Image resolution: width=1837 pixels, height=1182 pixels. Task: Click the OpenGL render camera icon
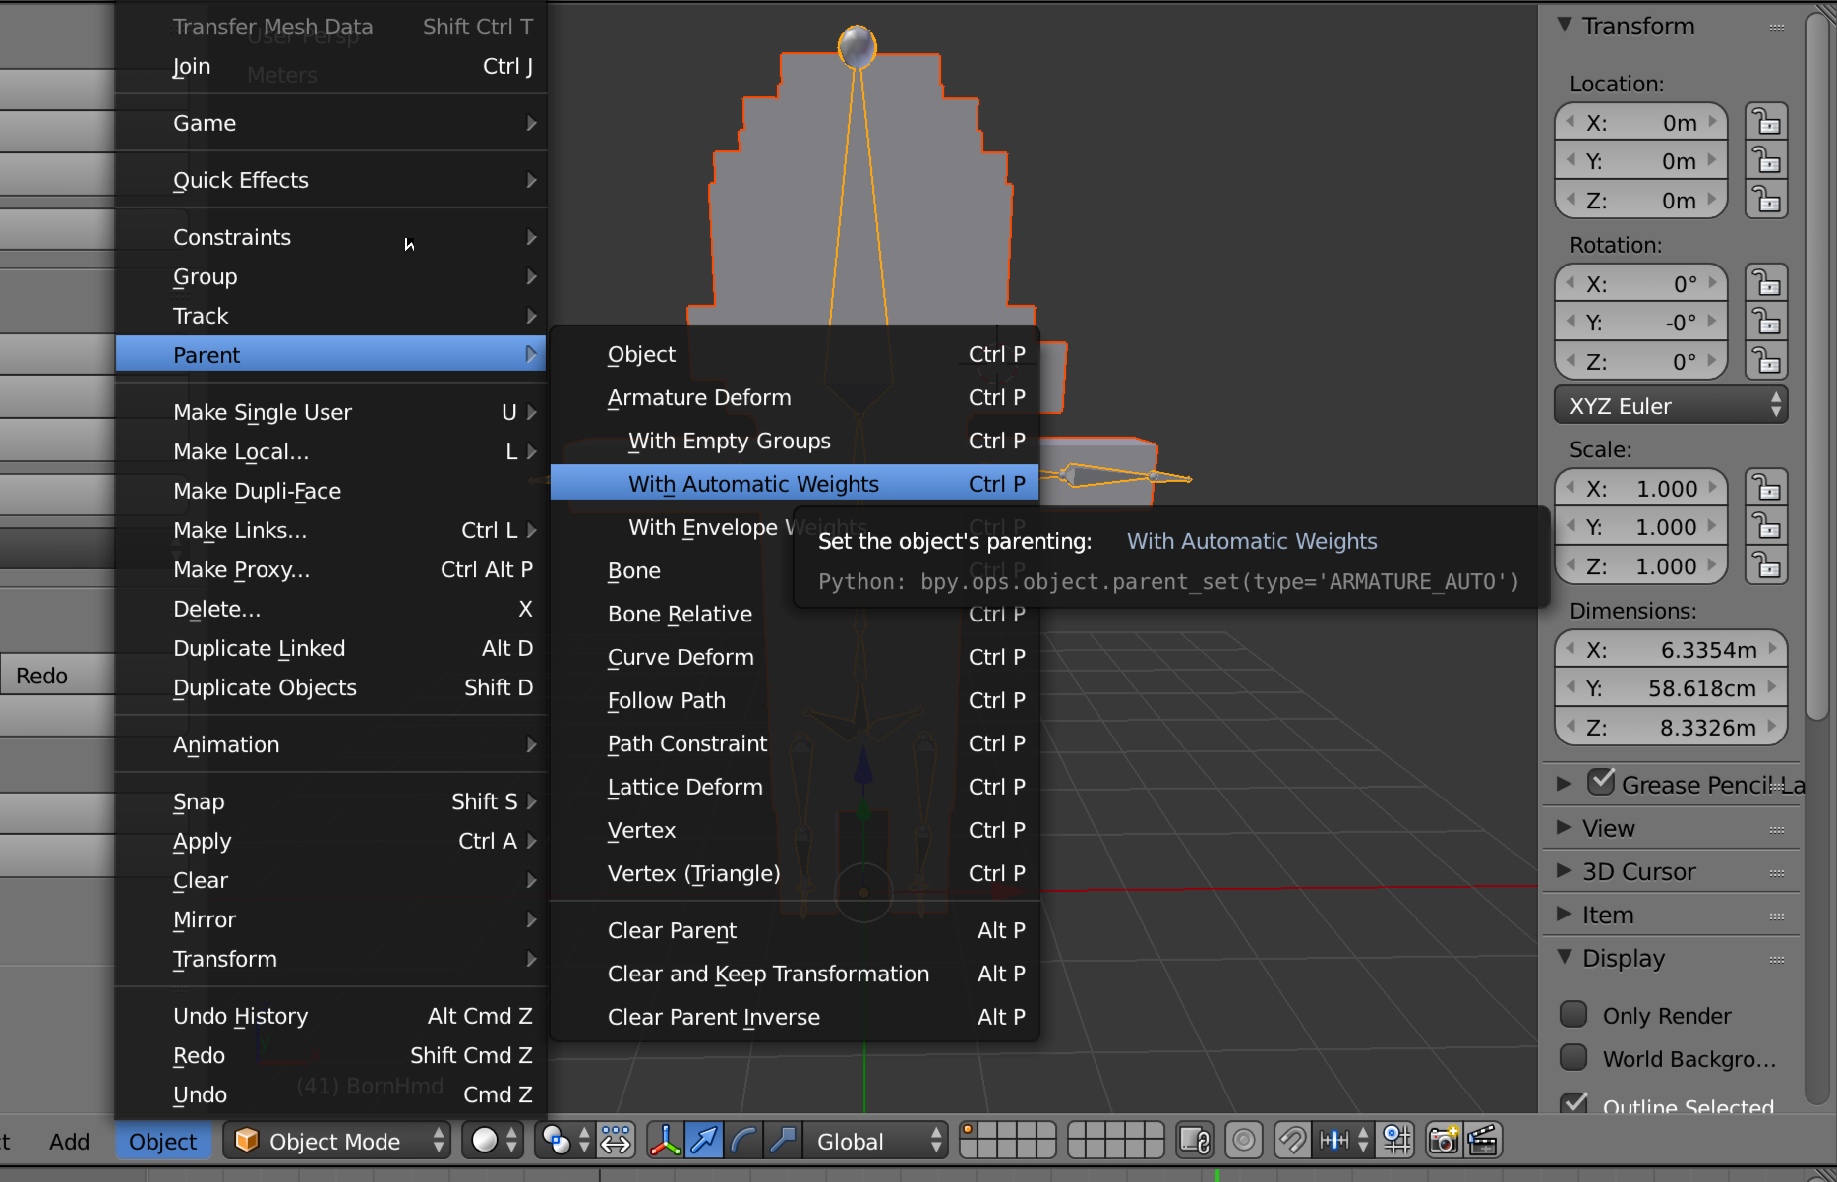coord(1443,1141)
